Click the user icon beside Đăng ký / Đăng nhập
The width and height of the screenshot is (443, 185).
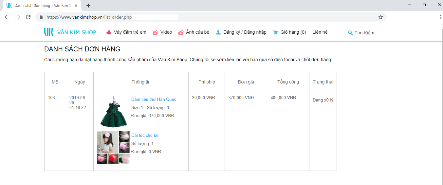pos(218,32)
